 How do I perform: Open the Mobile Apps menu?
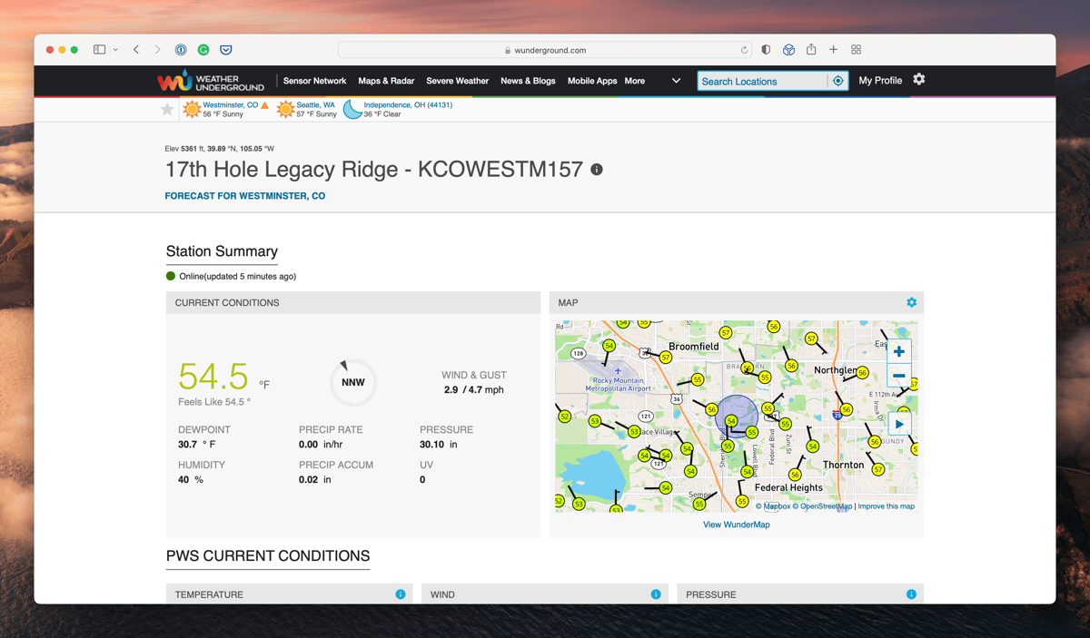point(592,81)
